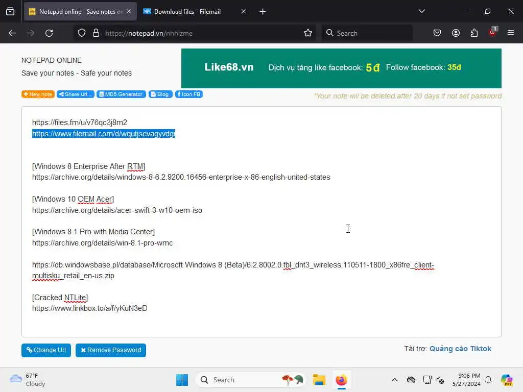Click the Change Url button
523x392 pixels.
(x=46, y=350)
